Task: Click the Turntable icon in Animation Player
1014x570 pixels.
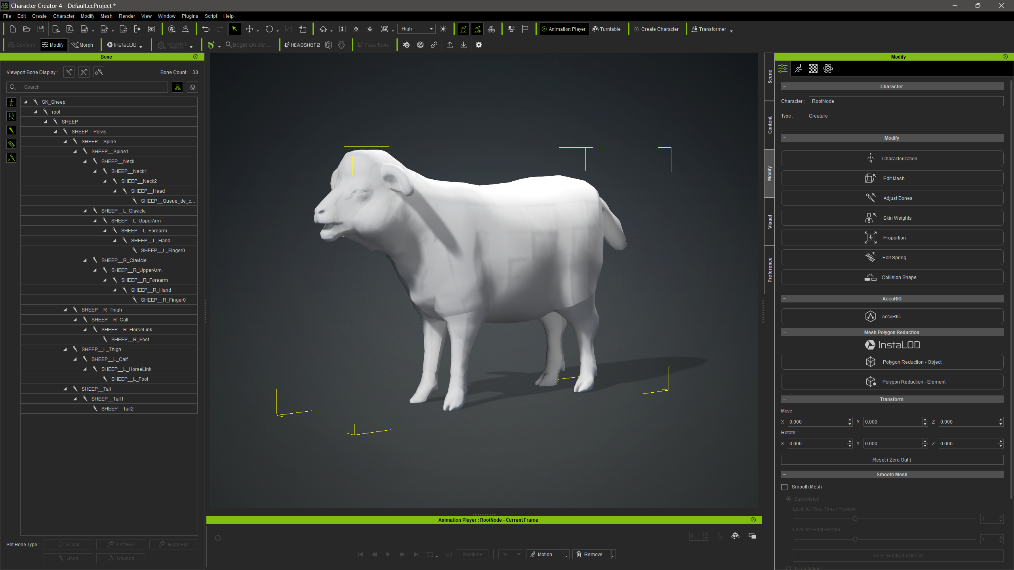Action: coord(736,536)
